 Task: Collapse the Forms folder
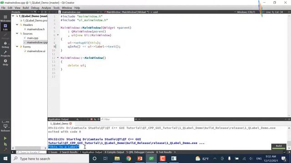[x=17, y=47]
